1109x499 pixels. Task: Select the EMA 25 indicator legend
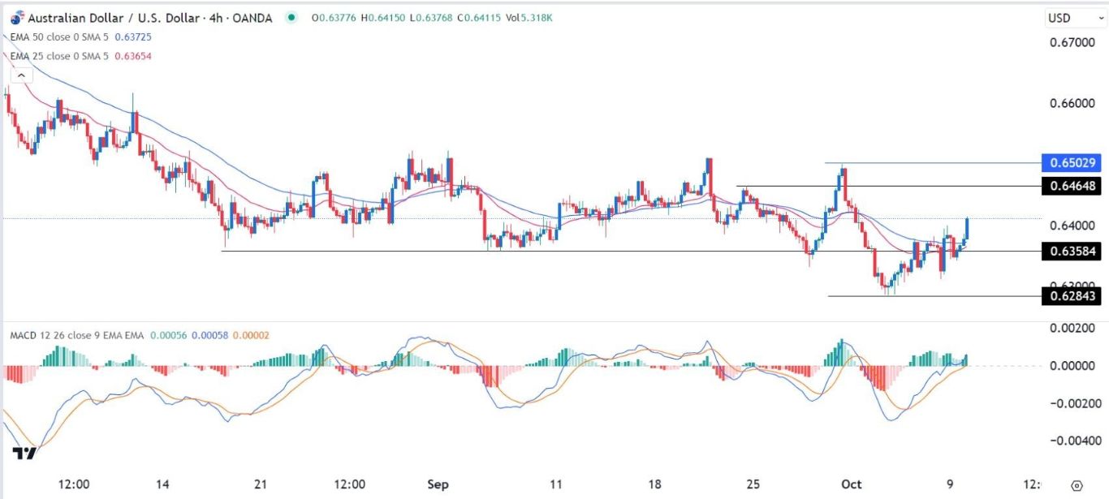[57, 56]
